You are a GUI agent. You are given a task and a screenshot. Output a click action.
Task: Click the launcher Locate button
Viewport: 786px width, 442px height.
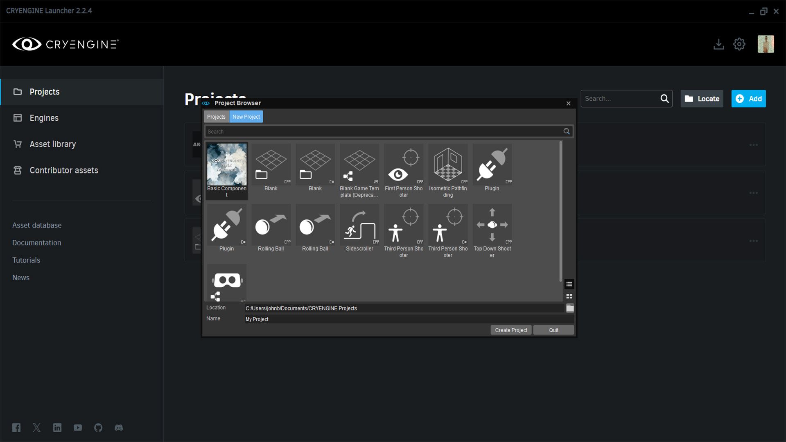[x=702, y=99]
